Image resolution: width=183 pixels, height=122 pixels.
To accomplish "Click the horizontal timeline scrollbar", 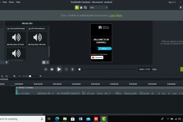I will point(22,115).
